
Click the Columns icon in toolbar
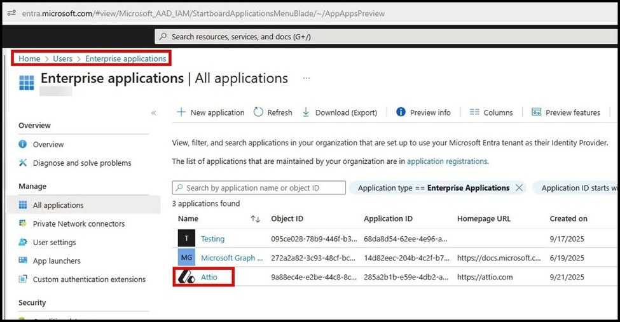click(x=474, y=112)
